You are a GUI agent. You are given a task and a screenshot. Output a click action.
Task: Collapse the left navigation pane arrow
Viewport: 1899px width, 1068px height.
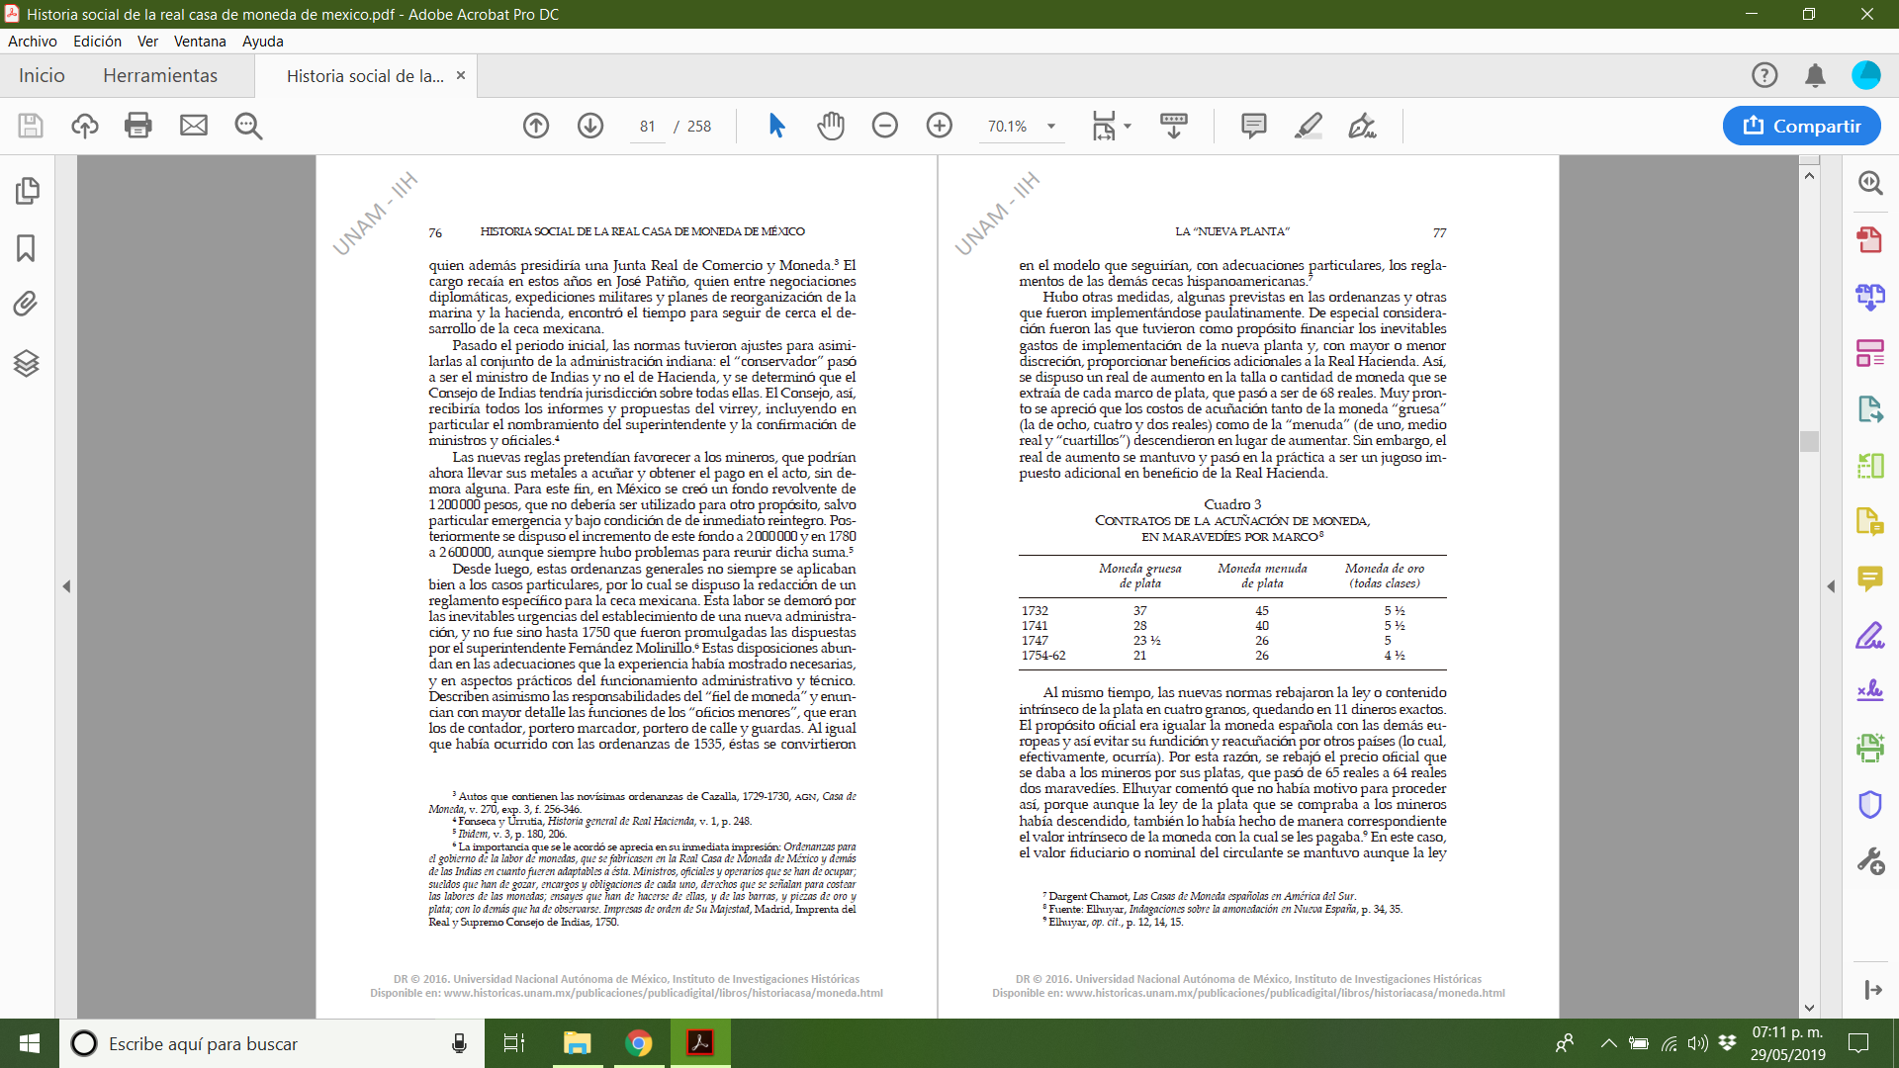[x=66, y=586]
